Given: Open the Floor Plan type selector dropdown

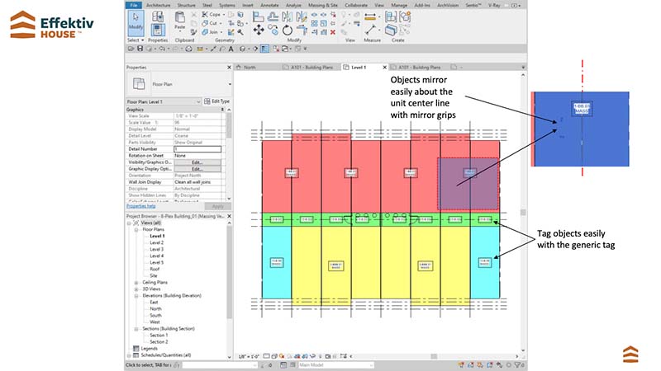Looking at the screenshot, I should 229,84.
